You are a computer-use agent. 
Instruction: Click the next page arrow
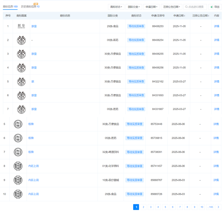(x=218, y=207)
